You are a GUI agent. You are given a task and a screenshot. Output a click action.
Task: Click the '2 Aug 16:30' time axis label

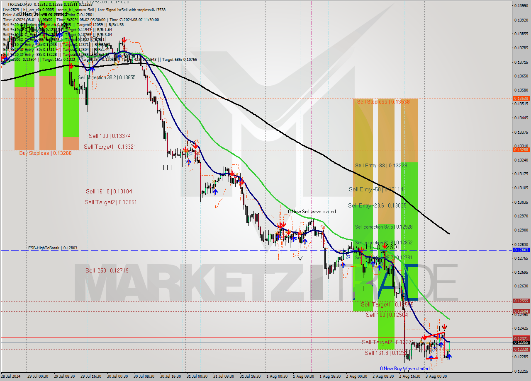(x=409, y=376)
